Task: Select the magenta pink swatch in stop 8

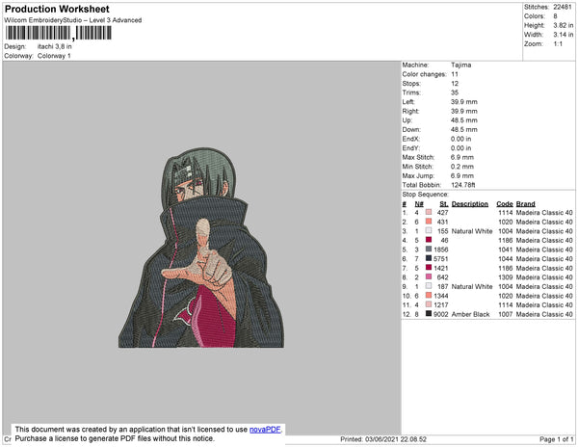Action: (429, 276)
